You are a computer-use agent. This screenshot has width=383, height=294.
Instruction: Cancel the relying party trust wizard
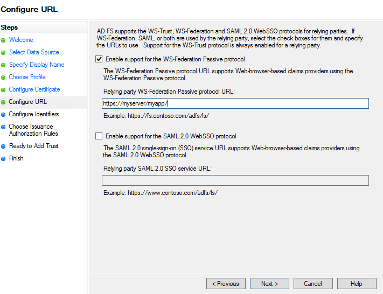tap(313, 283)
